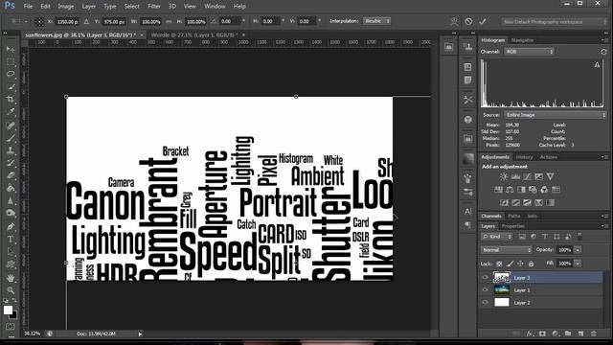Viewport: 613px width, 345px height.
Task: Open the workspace switcher dropdown
Action: coord(554,22)
